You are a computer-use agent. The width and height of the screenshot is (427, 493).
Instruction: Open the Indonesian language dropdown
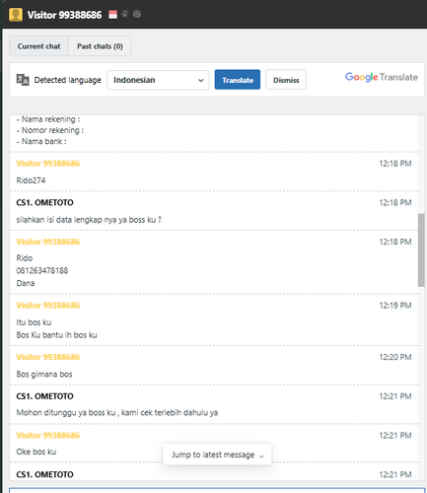[x=158, y=80]
